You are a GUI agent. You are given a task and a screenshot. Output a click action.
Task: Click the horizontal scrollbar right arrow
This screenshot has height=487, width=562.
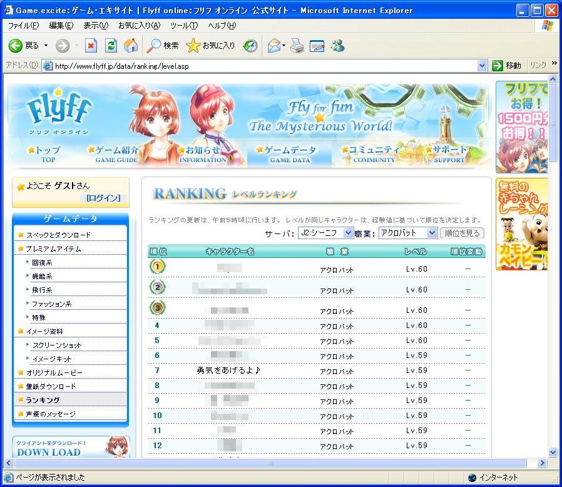click(x=543, y=463)
